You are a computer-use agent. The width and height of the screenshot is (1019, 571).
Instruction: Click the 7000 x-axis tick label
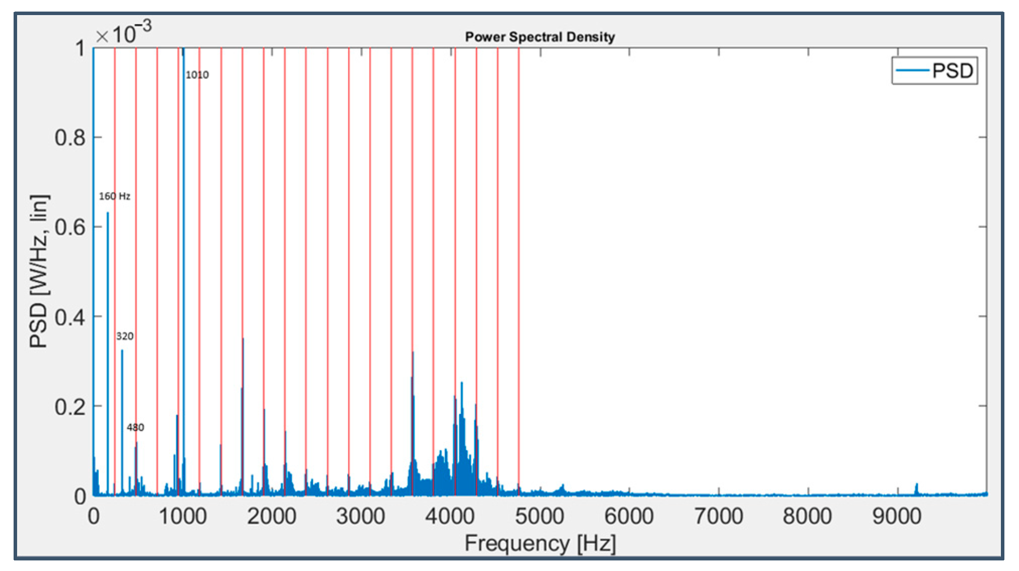(718, 517)
